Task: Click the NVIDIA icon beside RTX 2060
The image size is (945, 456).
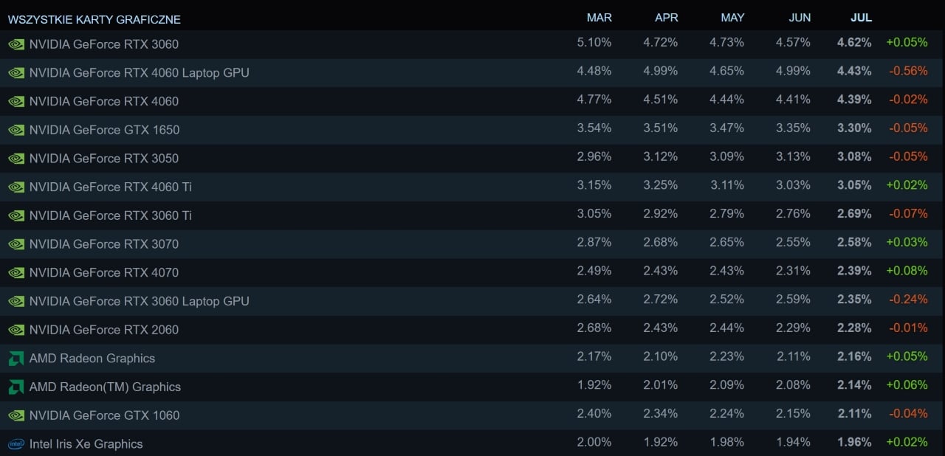Action: [x=16, y=330]
